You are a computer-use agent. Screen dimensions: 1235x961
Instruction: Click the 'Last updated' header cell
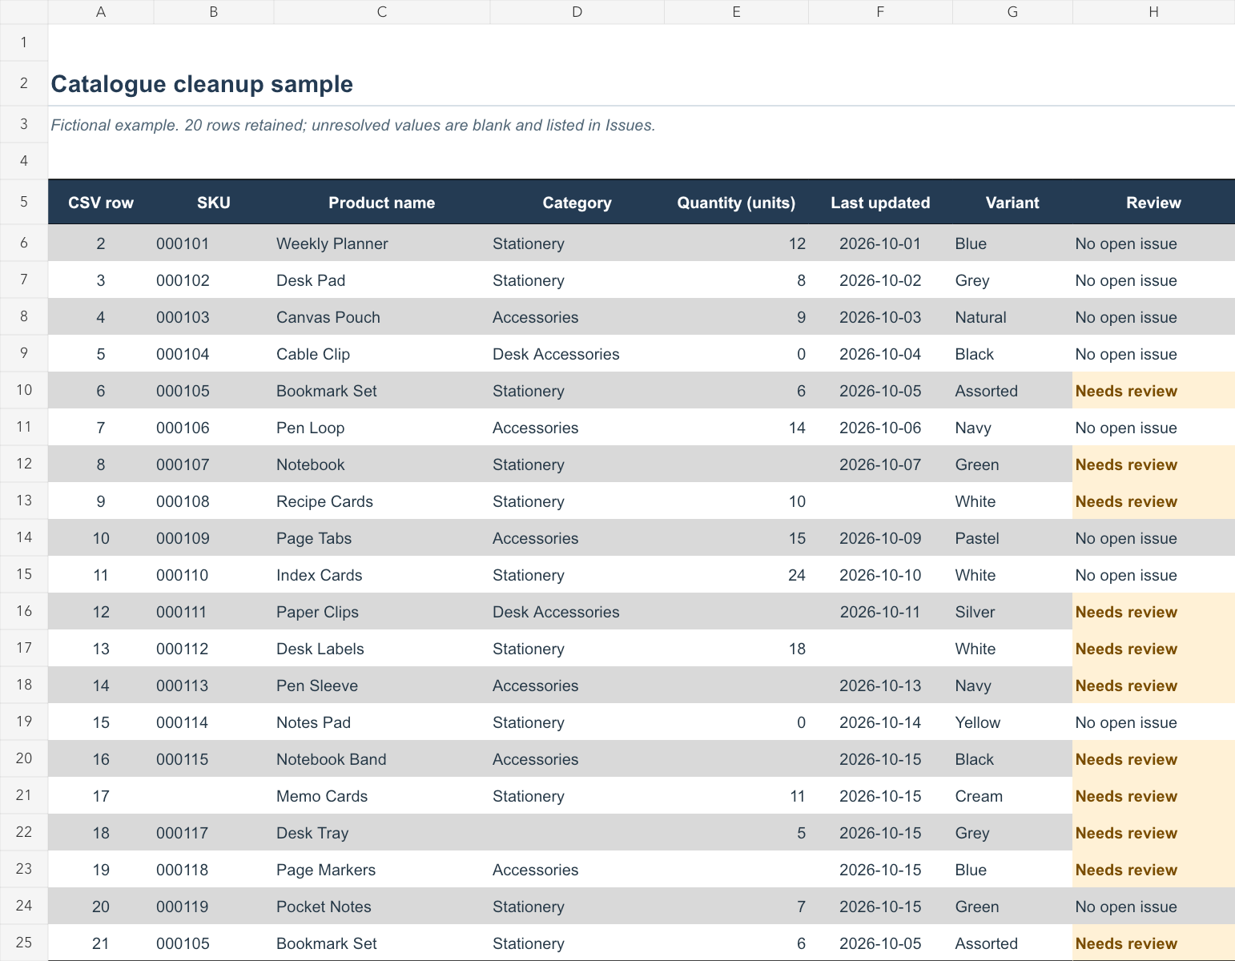[x=881, y=203]
